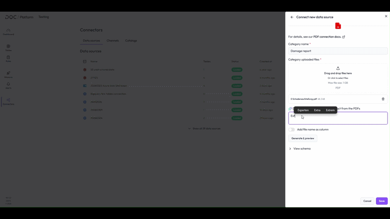Open the Measure sidebar icon
390x219 pixels.
coord(8,74)
